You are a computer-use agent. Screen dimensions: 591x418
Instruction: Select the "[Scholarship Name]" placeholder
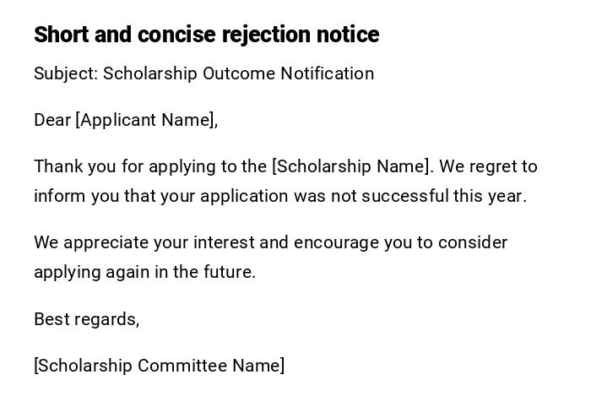[x=352, y=166]
